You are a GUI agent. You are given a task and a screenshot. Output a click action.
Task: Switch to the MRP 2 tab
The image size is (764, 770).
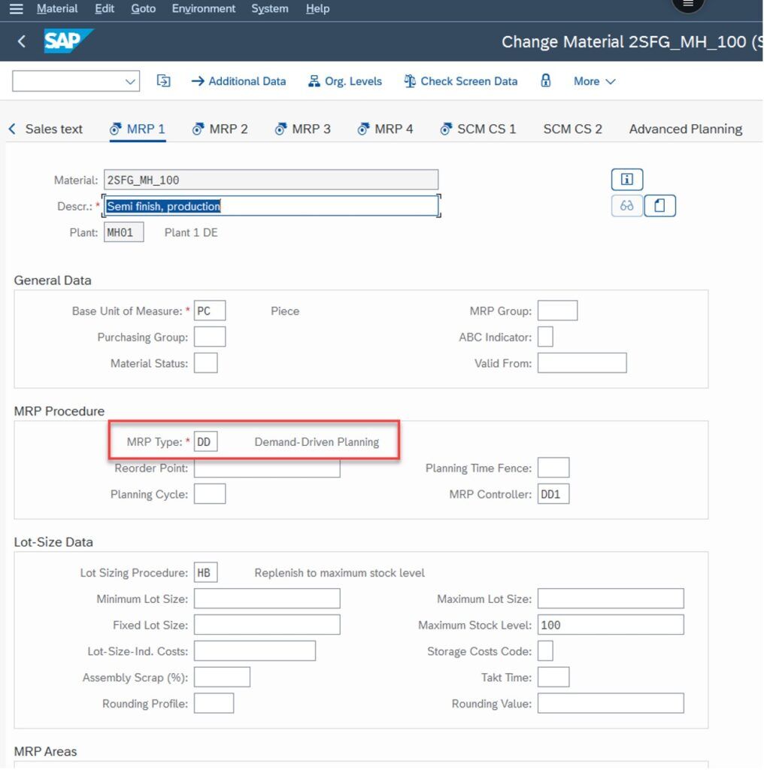tap(220, 129)
